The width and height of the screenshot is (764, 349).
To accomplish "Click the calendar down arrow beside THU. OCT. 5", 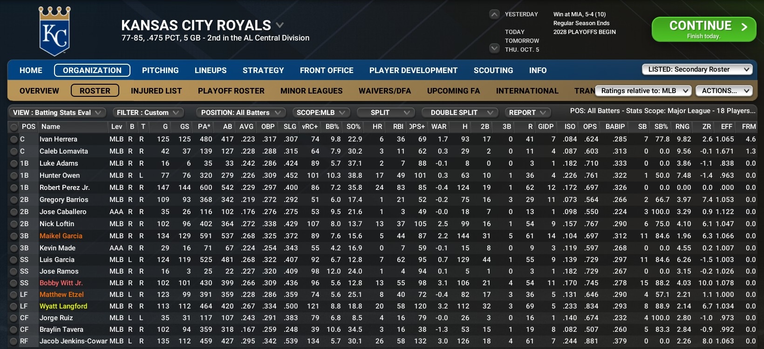I will coord(494,48).
